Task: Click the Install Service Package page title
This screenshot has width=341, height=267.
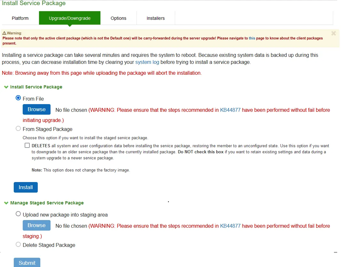Action: 34,3
